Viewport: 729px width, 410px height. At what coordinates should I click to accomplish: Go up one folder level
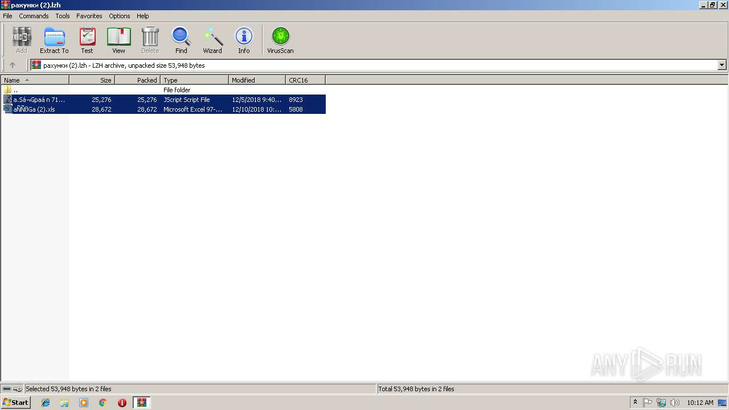[13, 65]
